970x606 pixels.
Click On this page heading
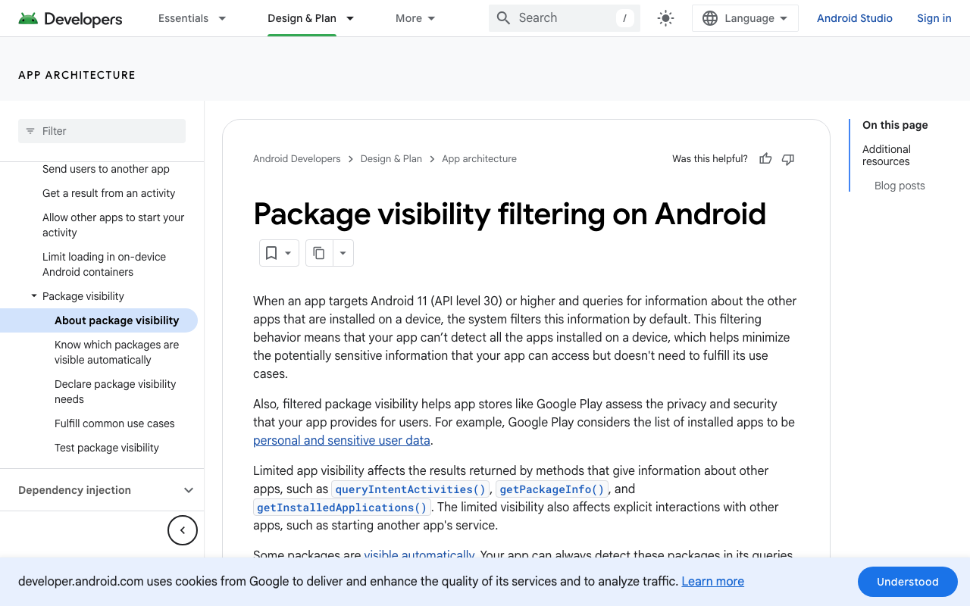895,125
